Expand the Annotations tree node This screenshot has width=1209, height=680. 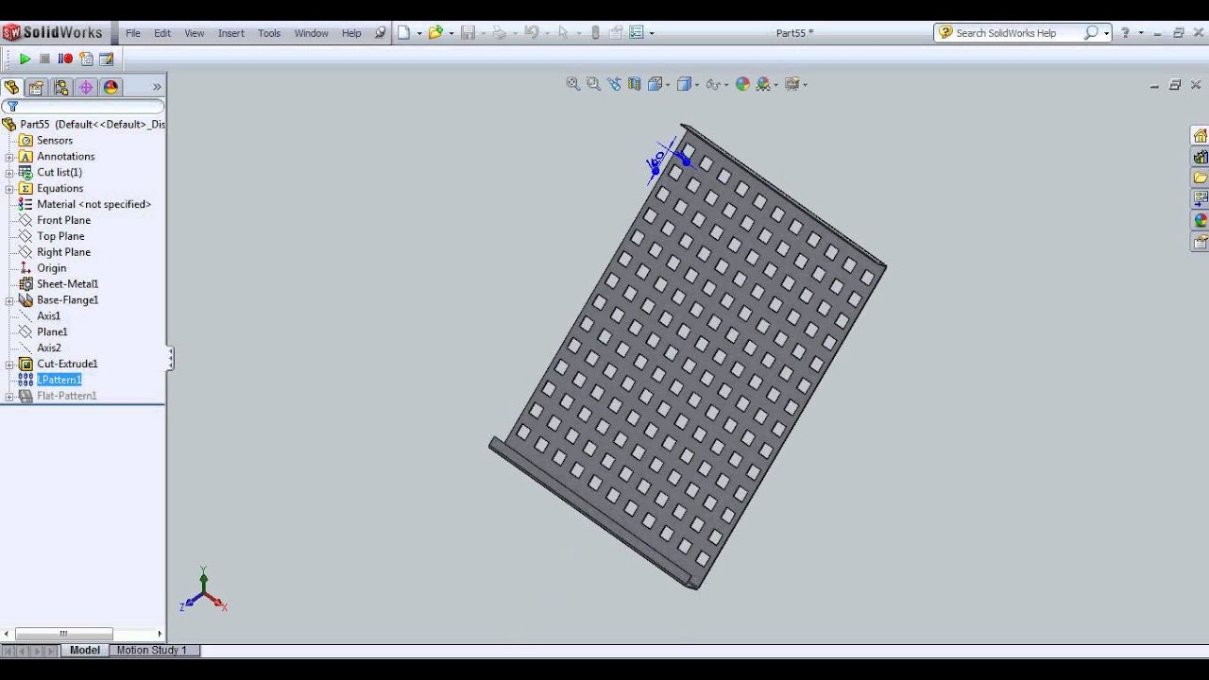coord(9,157)
